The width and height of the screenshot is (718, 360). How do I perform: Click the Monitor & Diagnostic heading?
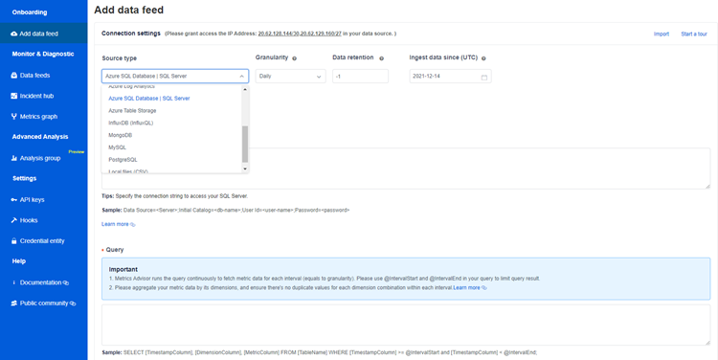tap(43, 54)
